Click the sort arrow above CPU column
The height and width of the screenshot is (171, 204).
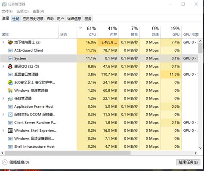click(x=80, y=28)
